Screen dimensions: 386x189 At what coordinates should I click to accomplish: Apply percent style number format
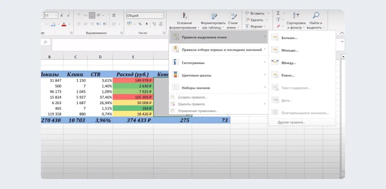point(140,24)
